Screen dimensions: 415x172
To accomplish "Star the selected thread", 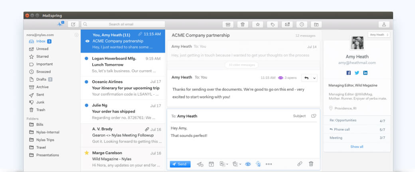I will pyautogui.click(x=257, y=24).
